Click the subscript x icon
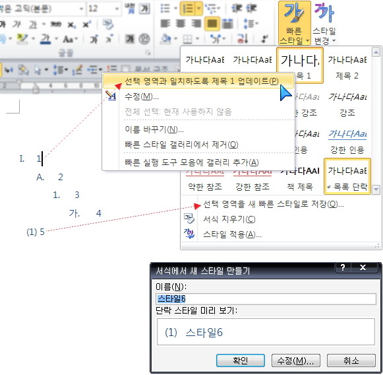The image size is (383, 375). [71, 24]
